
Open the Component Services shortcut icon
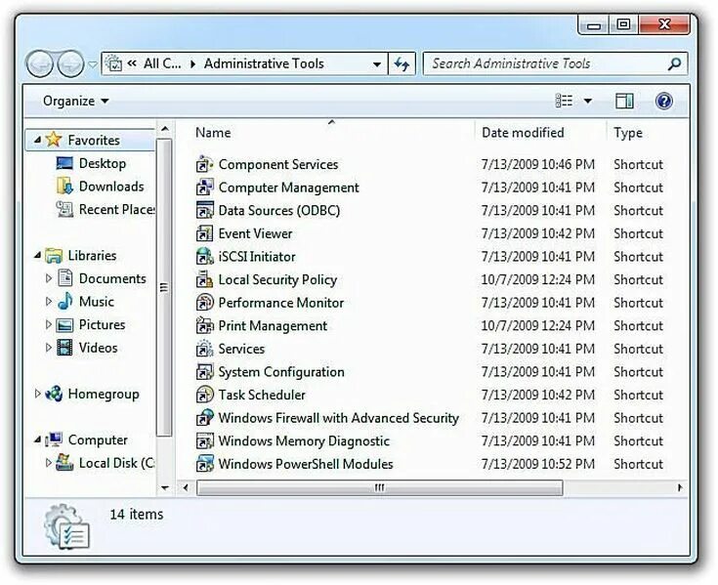pos(205,164)
